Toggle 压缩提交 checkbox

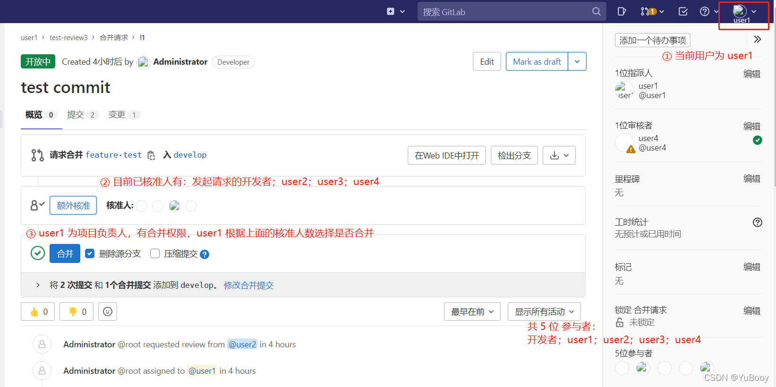pos(155,253)
